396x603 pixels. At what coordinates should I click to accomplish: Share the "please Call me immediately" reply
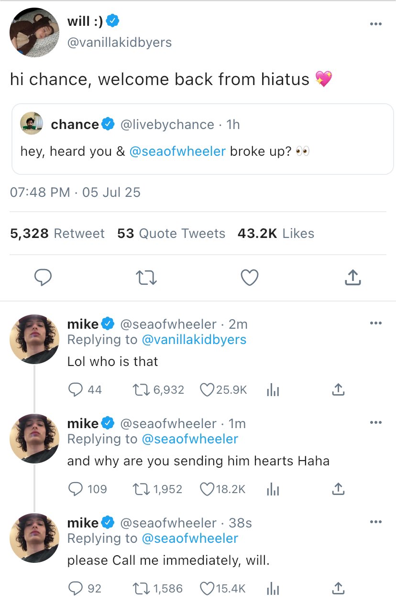tap(338, 589)
